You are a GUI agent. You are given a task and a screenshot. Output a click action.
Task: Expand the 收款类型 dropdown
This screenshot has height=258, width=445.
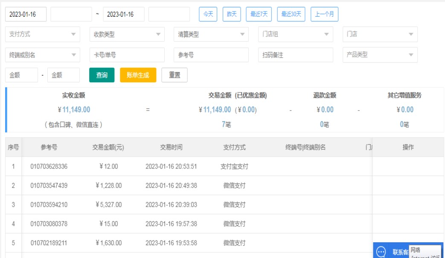coord(127,35)
